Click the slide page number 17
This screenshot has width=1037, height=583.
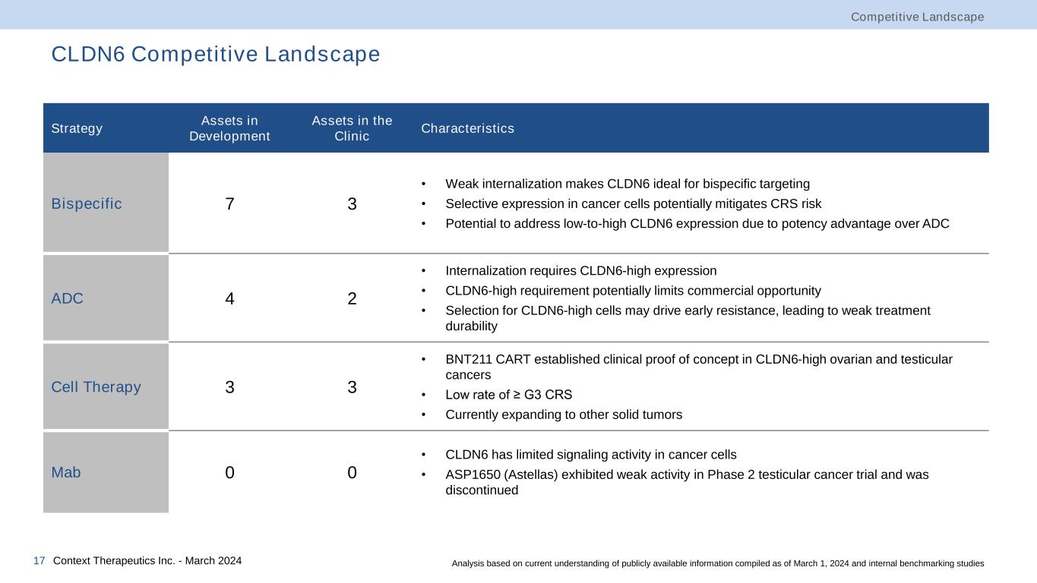click(40, 560)
